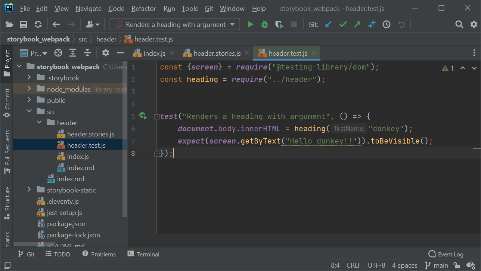Open the user avatar dropdown in toolbar

[x=92, y=25]
